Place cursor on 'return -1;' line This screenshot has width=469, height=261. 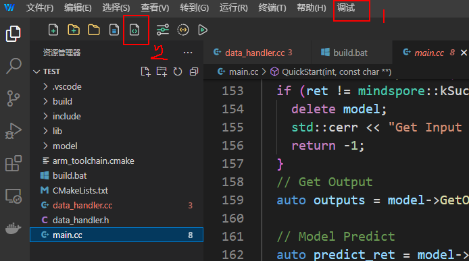coord(328,146)
